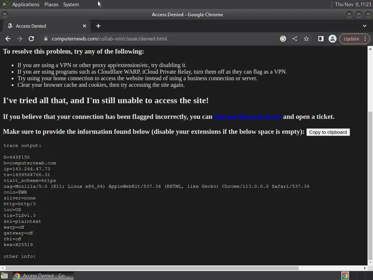
Task: Click the kex=X25519 trace line
Action: 18,245
